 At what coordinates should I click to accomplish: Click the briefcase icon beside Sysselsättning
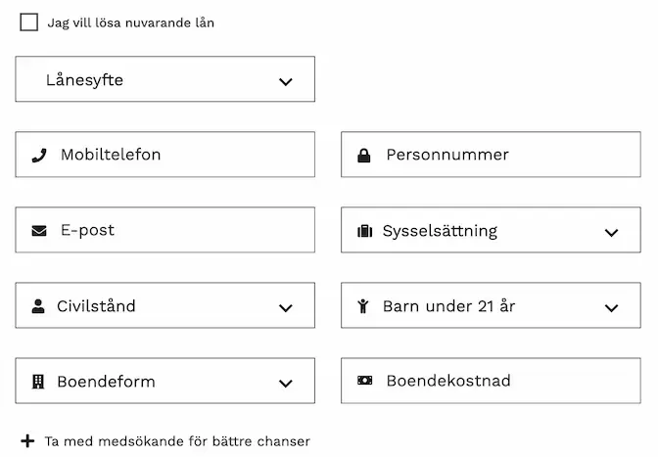pyautogui.click(x=364, y=232)
